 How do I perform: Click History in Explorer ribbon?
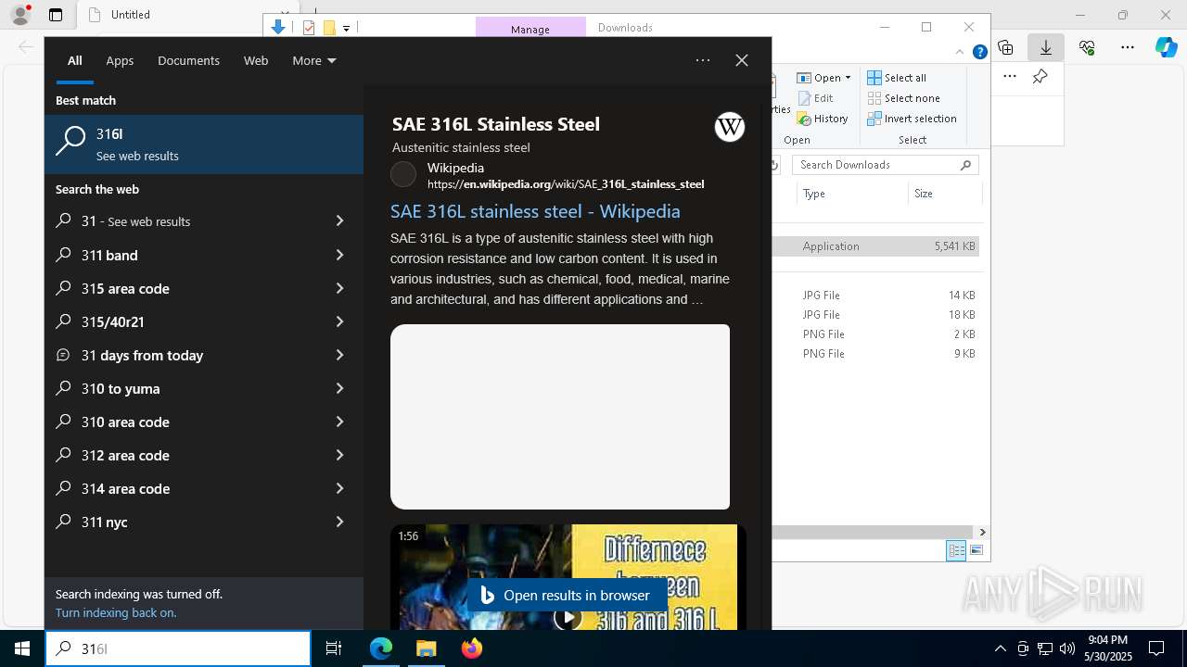(823, 119)
